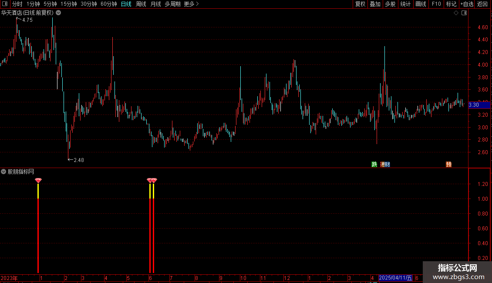Select the 1分钟 period
Image resolution: width=492 pixels, height=283 pixels.
click(33, 4)
